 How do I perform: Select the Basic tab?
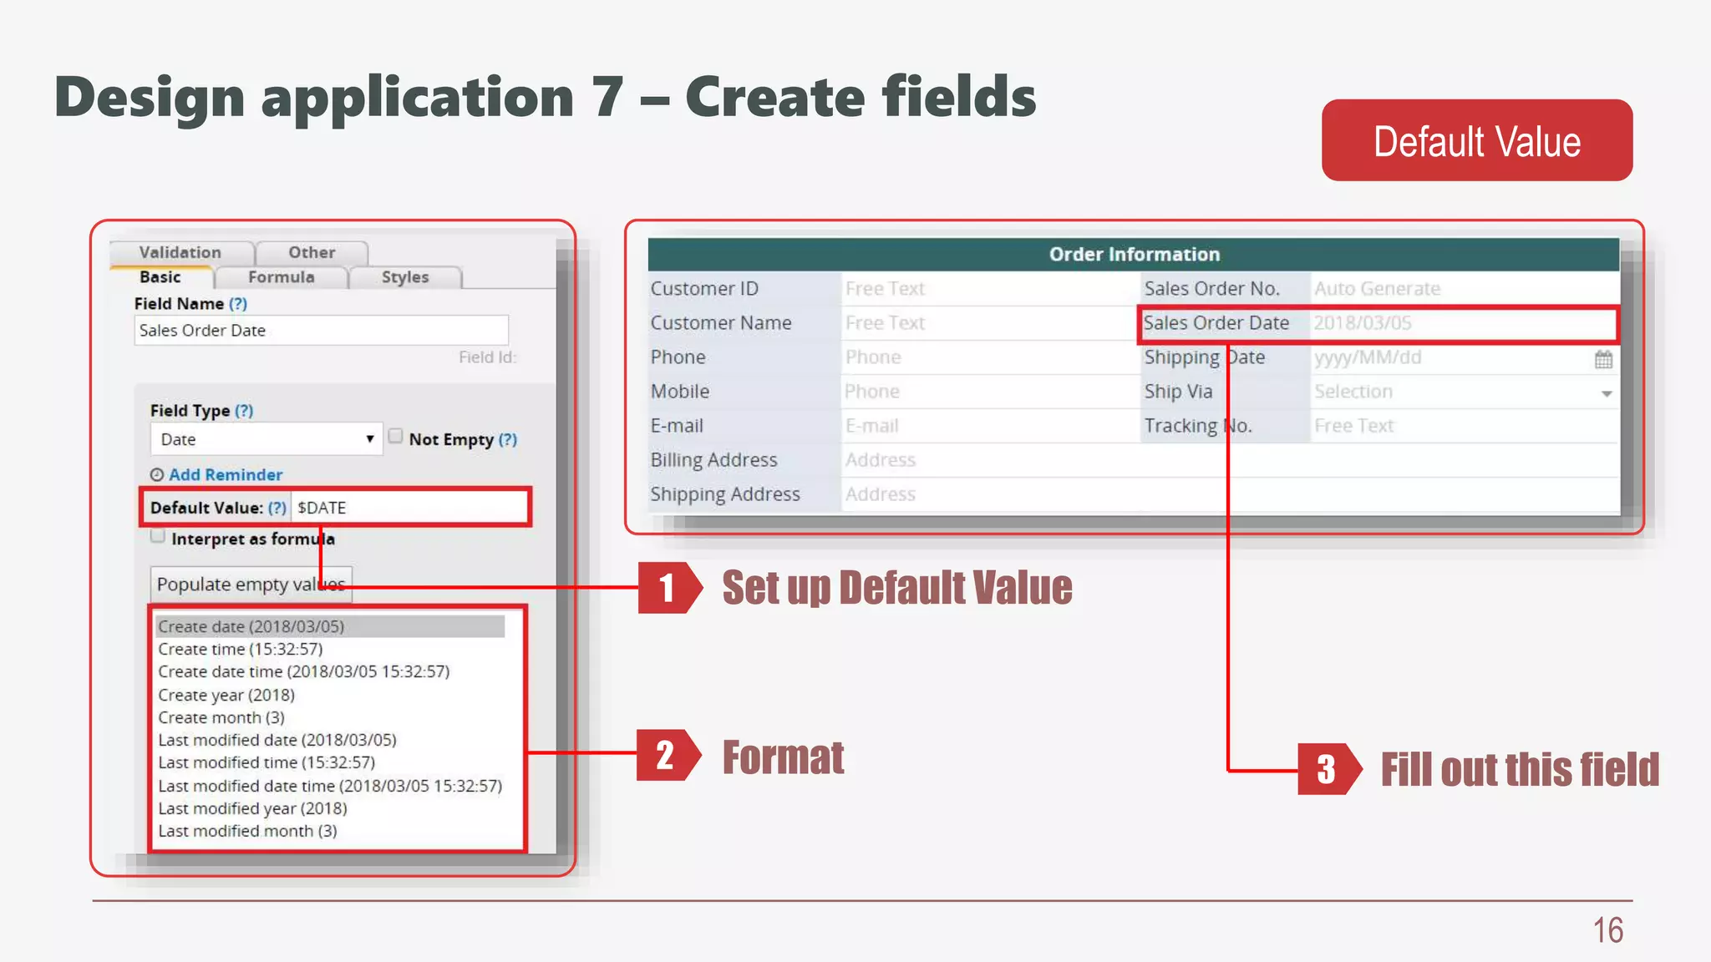point(160,277)
